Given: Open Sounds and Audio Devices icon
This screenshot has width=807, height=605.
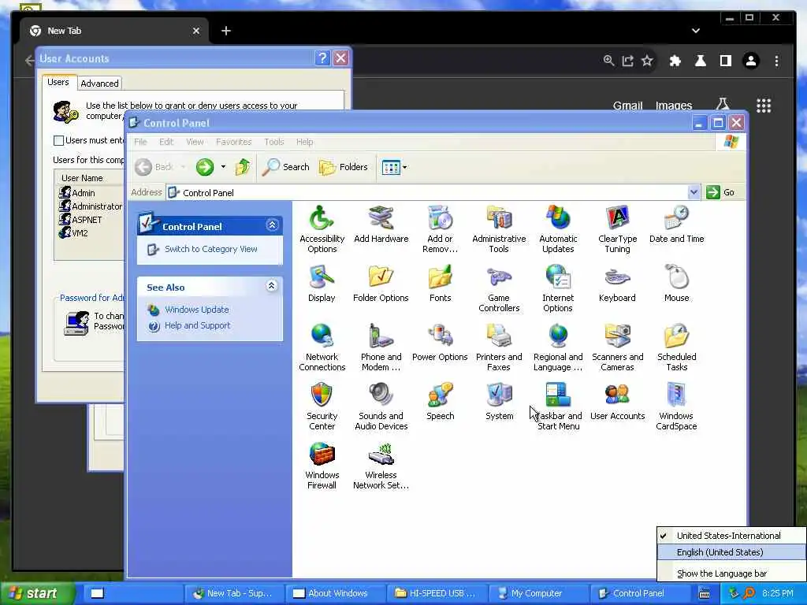Looking at the screenshot, I should click(x=381, y=406).
